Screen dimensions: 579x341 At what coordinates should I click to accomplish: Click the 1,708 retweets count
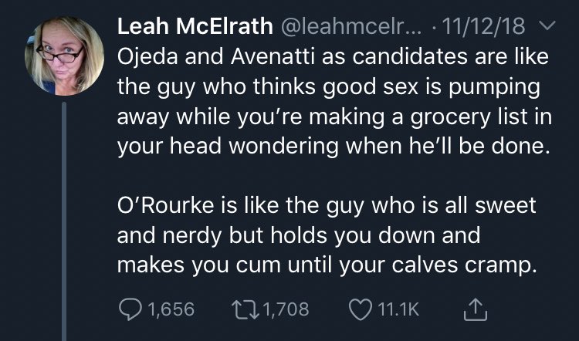click(287, 309)
